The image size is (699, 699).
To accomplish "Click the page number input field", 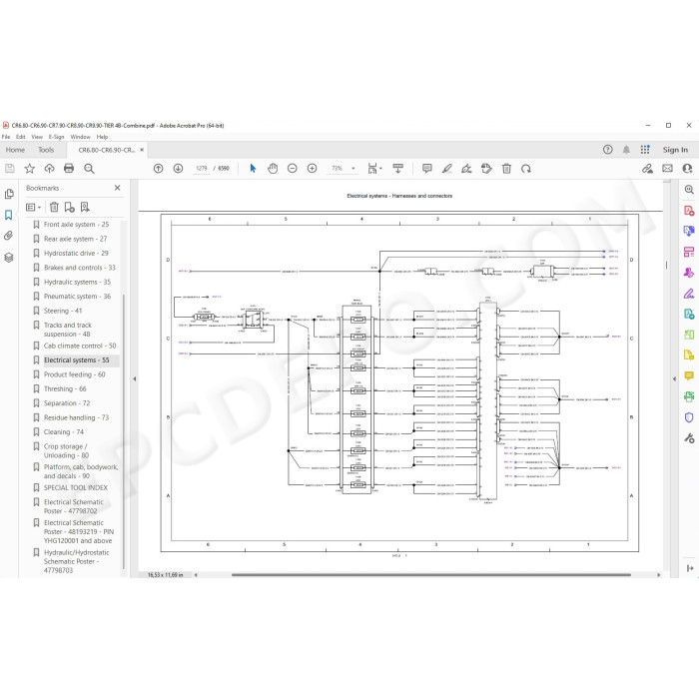I will (202, 169).
